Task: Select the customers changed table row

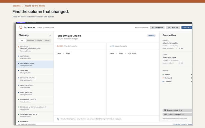Action: coord(35,57)
